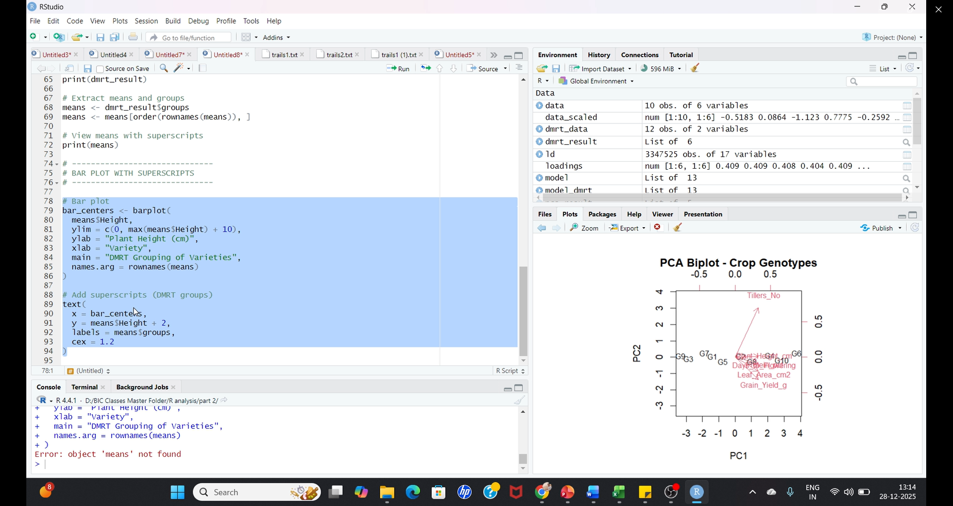Open the Session menu
The width and height of the screenshot is (953, 506).
pos(146,21)
